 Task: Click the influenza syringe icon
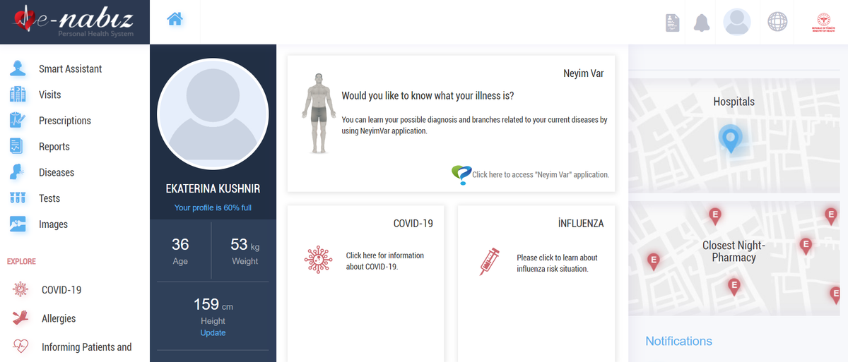tap(490, 261)
